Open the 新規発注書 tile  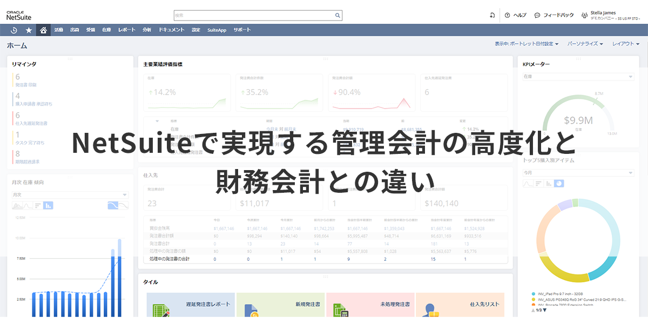coord(281,305)
